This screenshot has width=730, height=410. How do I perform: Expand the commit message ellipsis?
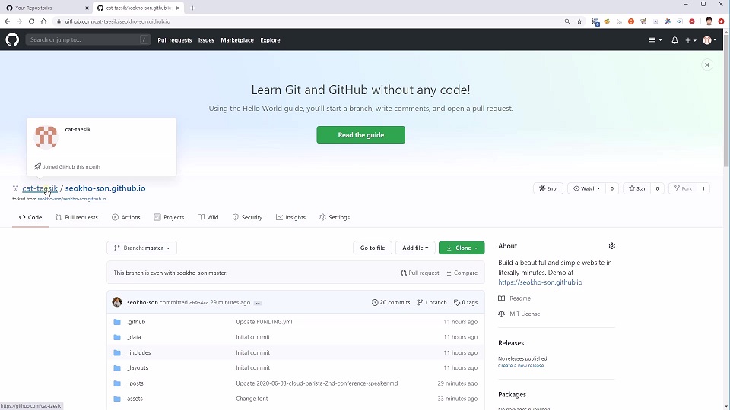coord(258,303)
